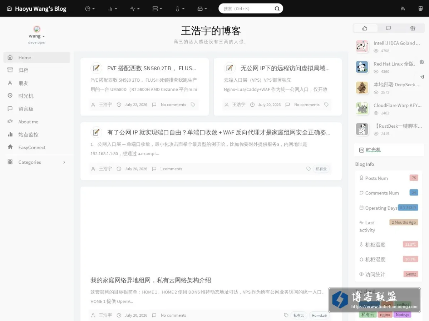Screen dimensions: 429x321
Task: Switch to the comments bubble tab
Action: (389, 28)
